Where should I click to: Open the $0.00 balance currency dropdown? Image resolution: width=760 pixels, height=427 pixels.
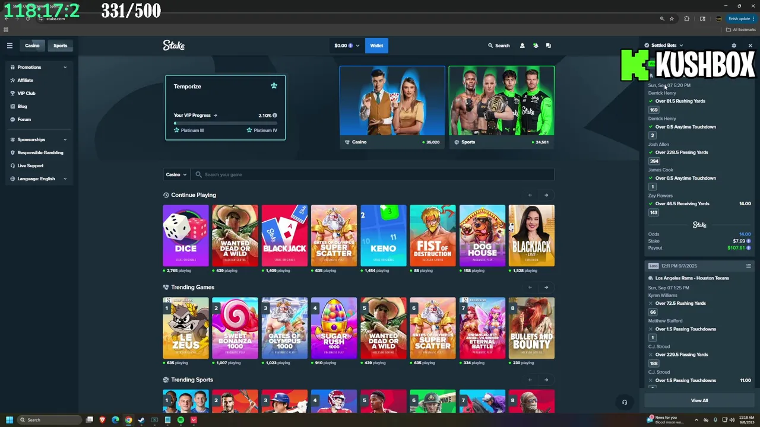347,46
